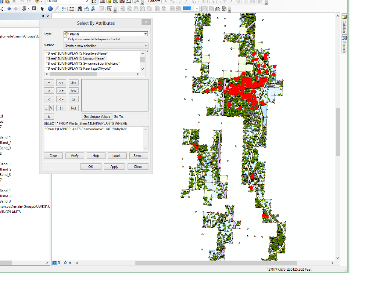The width and height of the screenshot is (390, 285).
Task: Click the map vertical scrollbar thumb
Action: (337, 132)
